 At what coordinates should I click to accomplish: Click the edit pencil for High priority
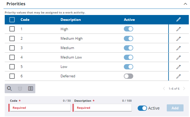[x=178, y=29]
